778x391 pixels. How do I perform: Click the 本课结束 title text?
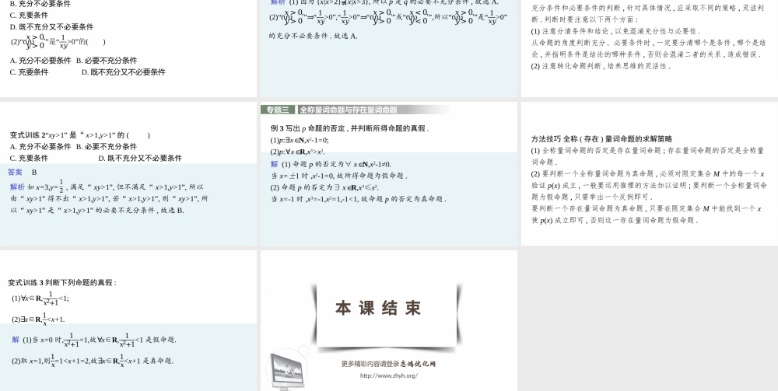(x=379, y=309)
